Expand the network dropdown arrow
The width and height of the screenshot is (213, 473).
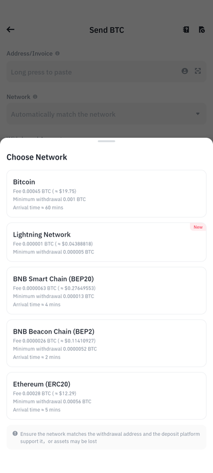[198, 114]
